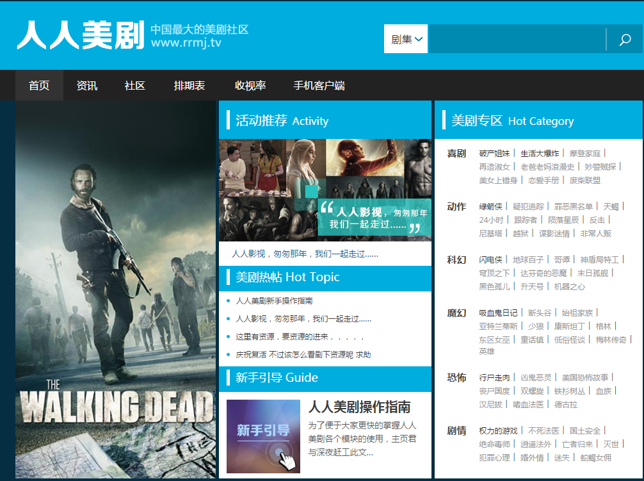644x481 pixels.
Task: Open the 东区女巫 show link
Action: pyautogui.click(x=494, y=340)
